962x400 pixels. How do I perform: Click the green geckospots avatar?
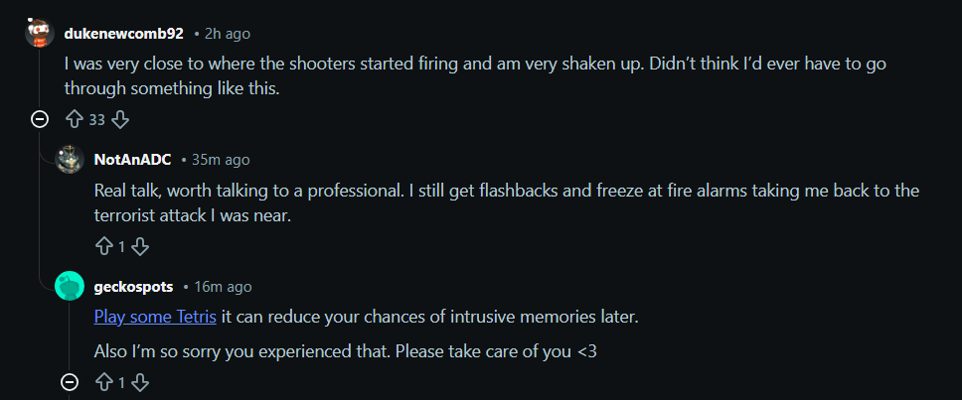coord(69,286)
